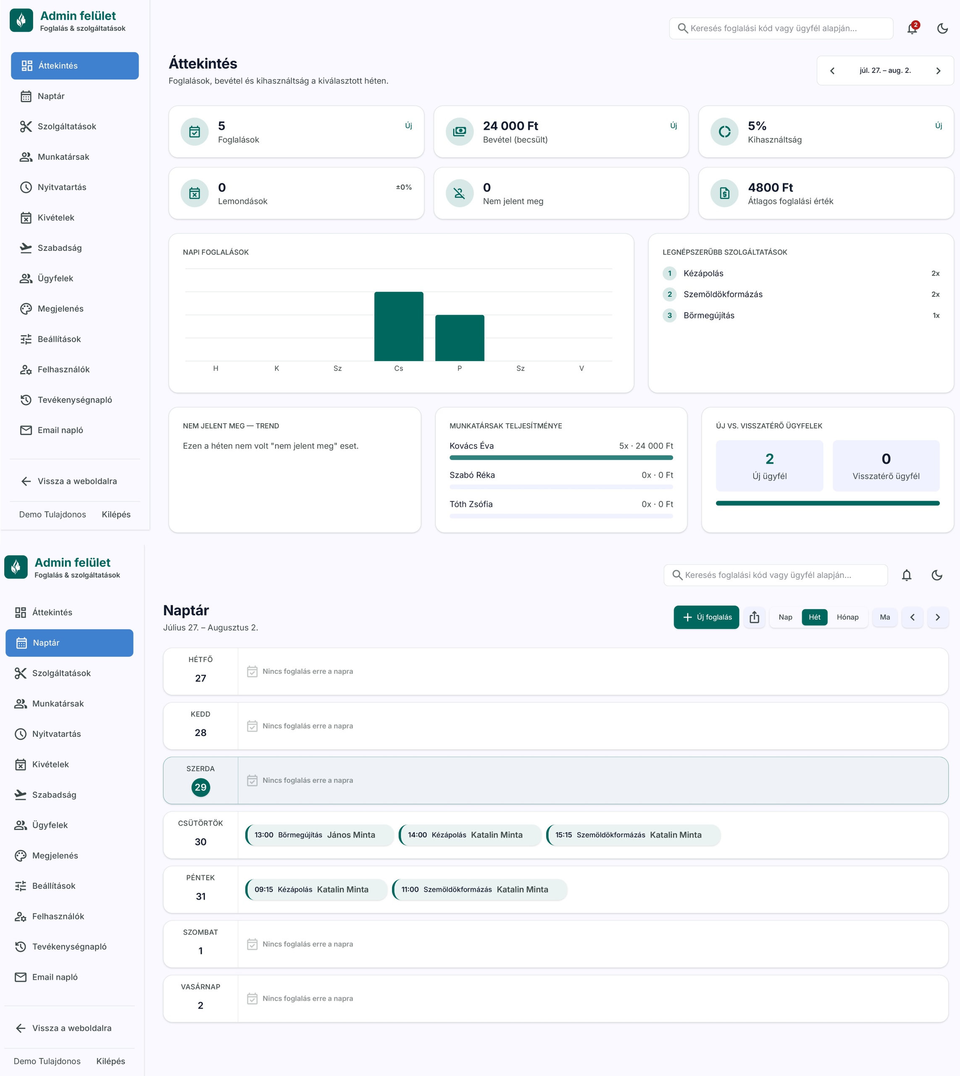Open 11:00 Szemöldökformázás Katalin Minta booking
The width and height of the screenshot is (960, 1076).
pos(480,890)
